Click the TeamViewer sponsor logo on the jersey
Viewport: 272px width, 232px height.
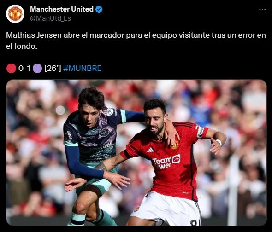click(x=166, y=162)
